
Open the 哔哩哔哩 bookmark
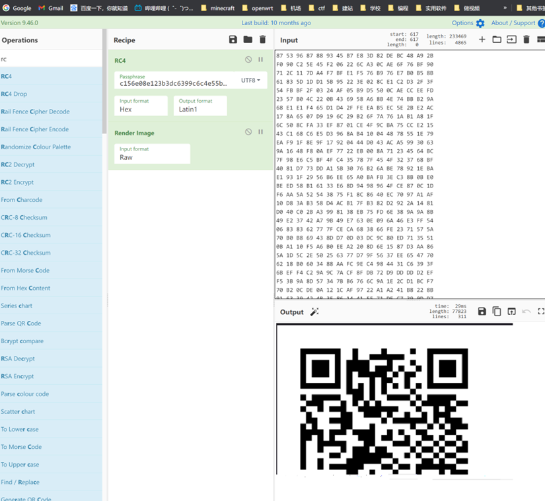pos(164,8)
